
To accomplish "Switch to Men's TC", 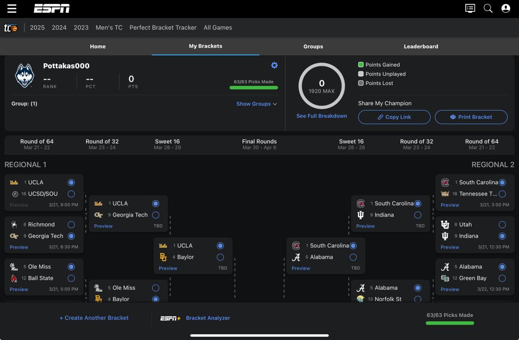I will coord(109,28).
